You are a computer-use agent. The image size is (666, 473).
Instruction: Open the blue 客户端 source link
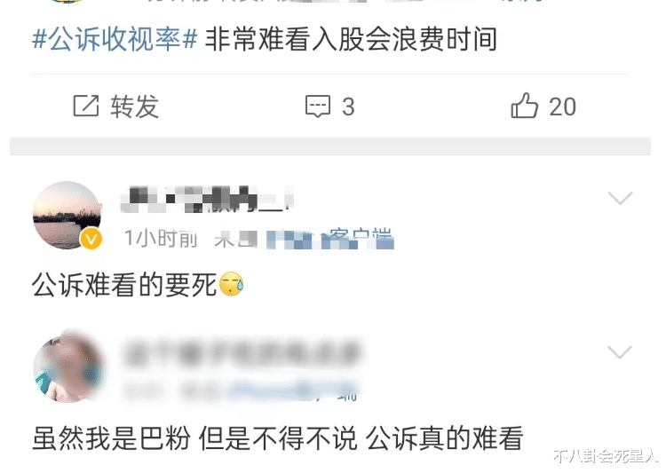tap(330, 239)
